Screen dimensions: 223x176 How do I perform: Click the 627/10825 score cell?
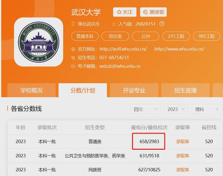149,170
